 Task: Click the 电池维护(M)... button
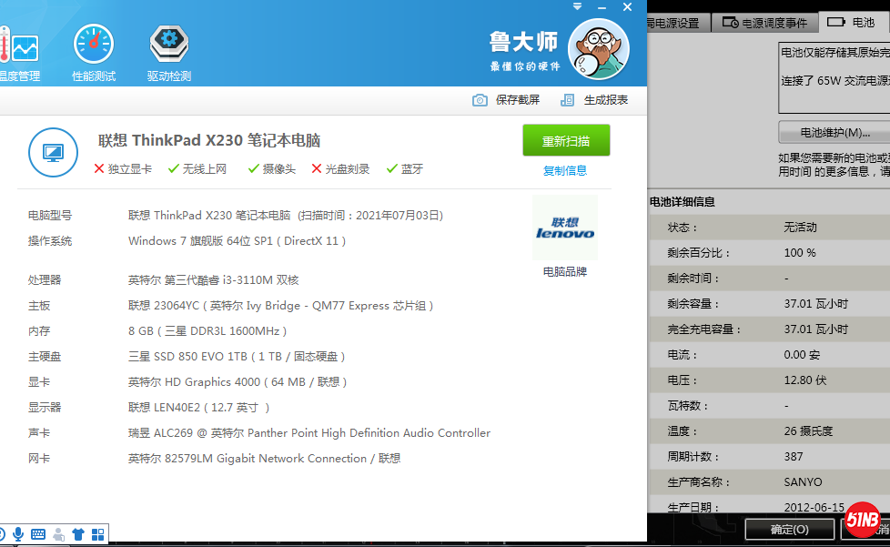834,133
